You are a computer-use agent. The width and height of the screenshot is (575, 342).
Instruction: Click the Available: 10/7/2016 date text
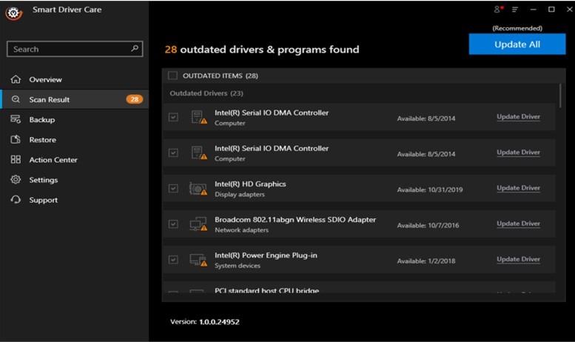428,225
